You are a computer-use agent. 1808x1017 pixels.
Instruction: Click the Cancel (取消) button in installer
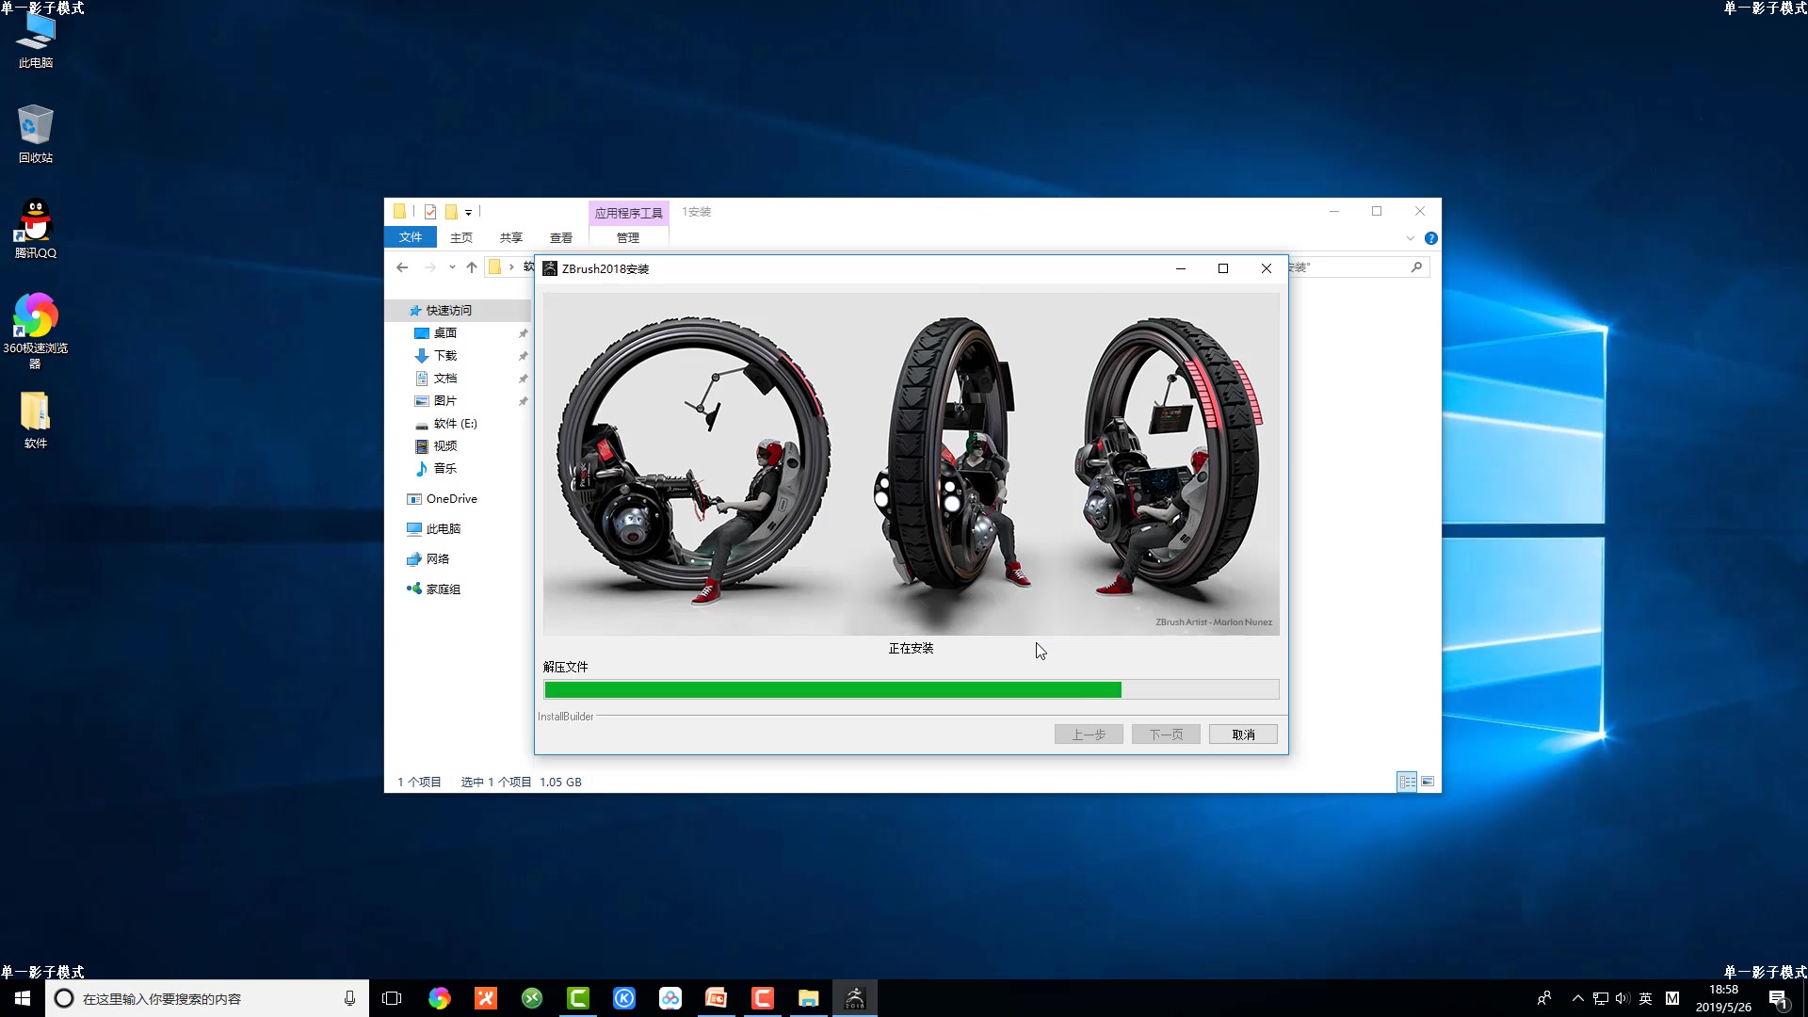coord(1243,734)
